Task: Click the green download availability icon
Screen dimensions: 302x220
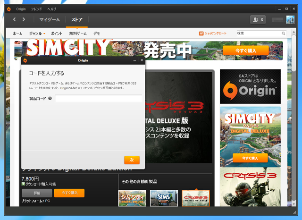Action: [23, 184]
